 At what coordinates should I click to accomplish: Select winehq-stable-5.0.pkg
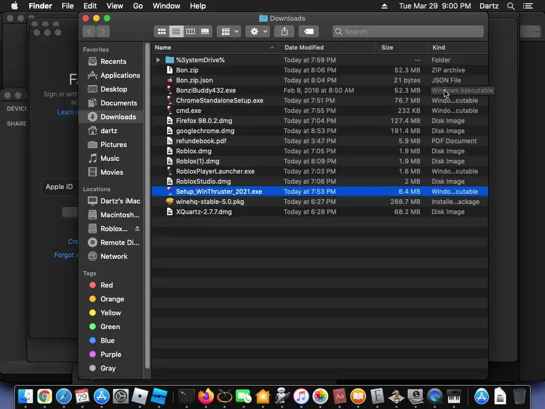click(320, 202)
